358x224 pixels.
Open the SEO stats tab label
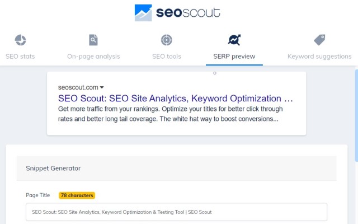coord(20,56)
